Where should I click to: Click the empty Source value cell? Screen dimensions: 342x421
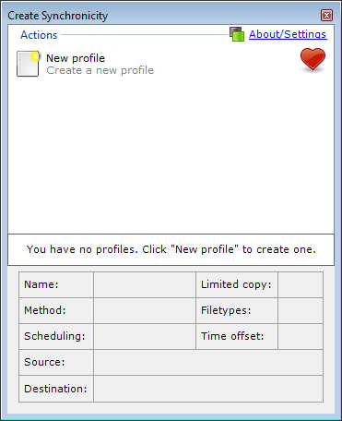pos(208,362)
